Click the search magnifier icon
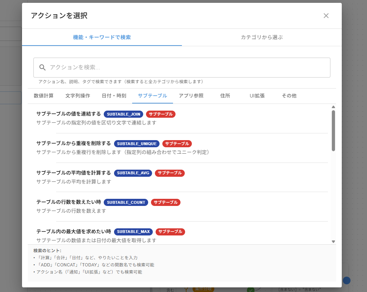This screenshot has width=367, height=292. (42, 67)
